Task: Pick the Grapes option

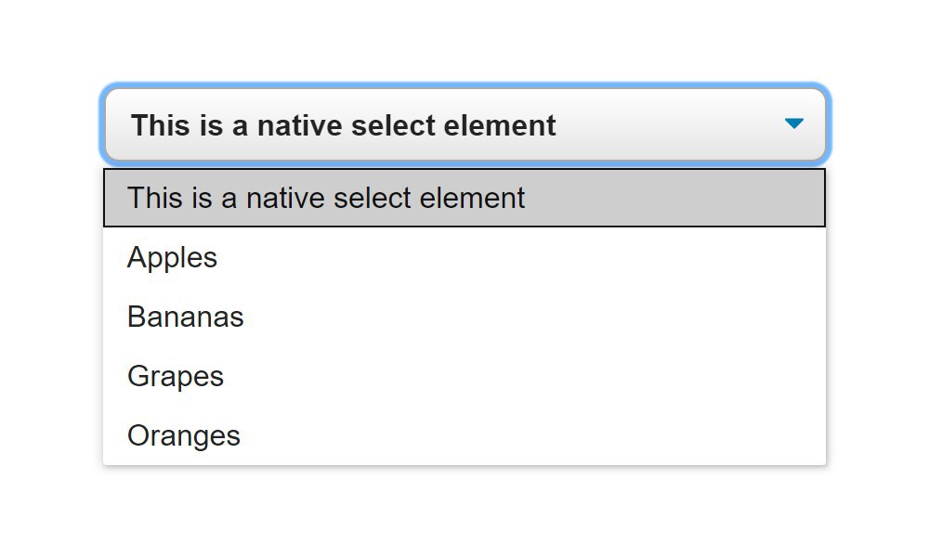Action: point(464,376)
